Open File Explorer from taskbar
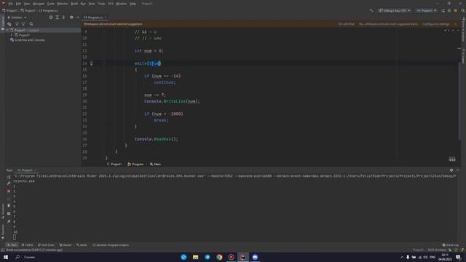Screen dimensions: 466x262 click(195, 257)
